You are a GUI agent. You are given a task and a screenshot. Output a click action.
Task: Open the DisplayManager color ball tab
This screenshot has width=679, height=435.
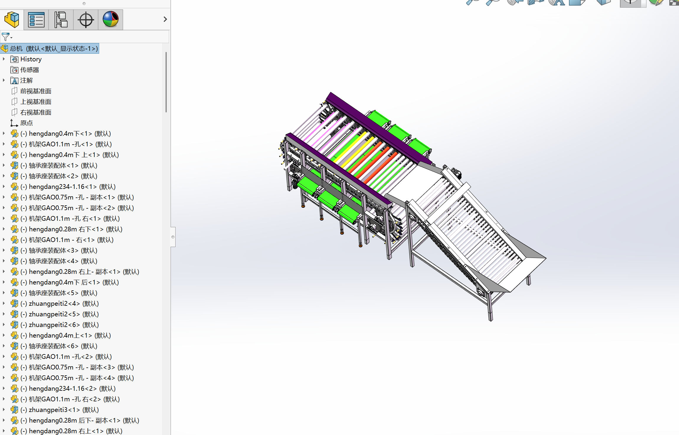point(111,20)
